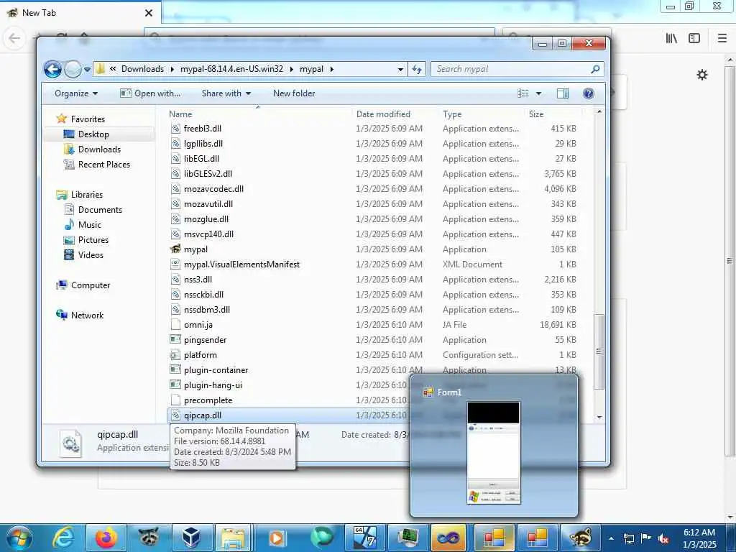Open the address bar previous locations dropdown
The width and height of the screenshot is (736, 552).
400,70
